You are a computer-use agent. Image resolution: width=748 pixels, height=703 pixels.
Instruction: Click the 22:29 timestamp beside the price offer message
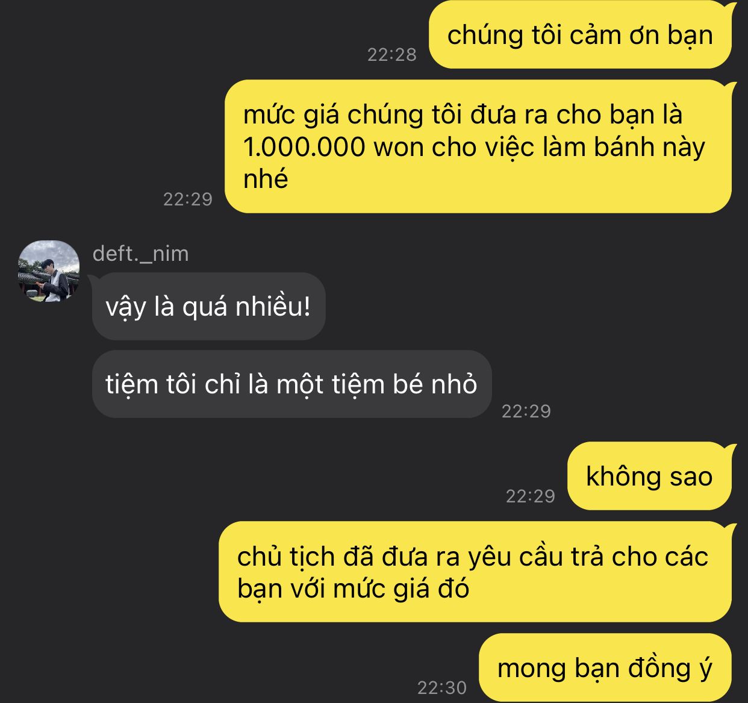click(188, 199)
